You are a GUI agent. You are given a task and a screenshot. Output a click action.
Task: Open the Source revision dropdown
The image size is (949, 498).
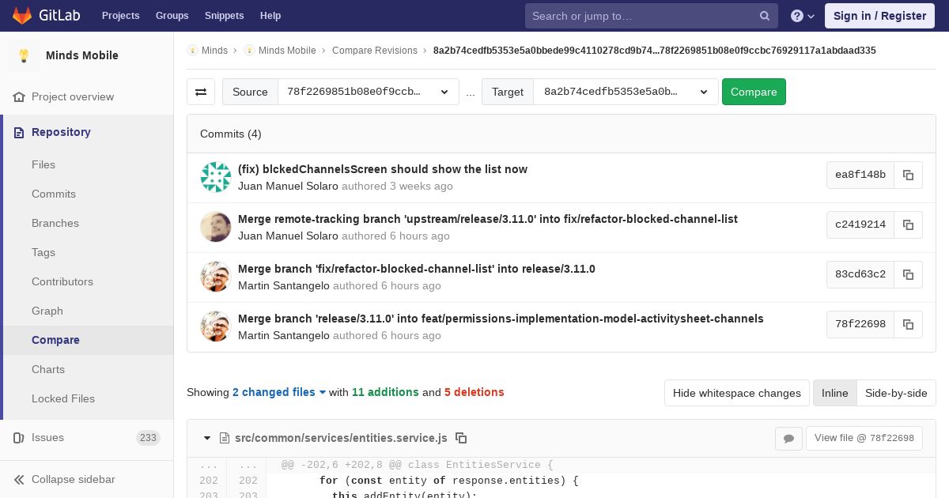(369, 92)
